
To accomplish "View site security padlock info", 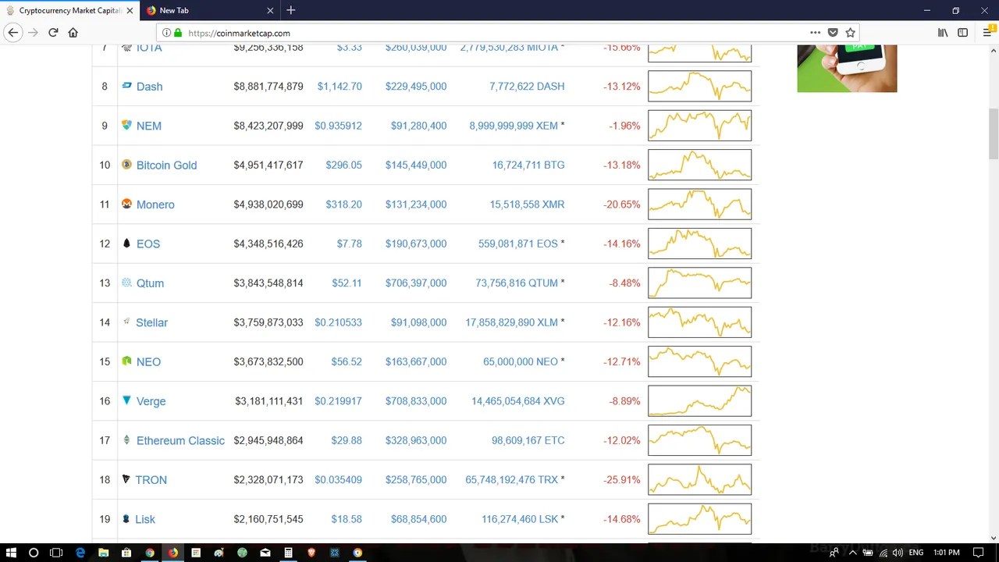I will 178,33.
